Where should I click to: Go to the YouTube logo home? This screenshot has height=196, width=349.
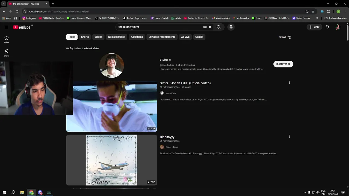pos(22,27)
